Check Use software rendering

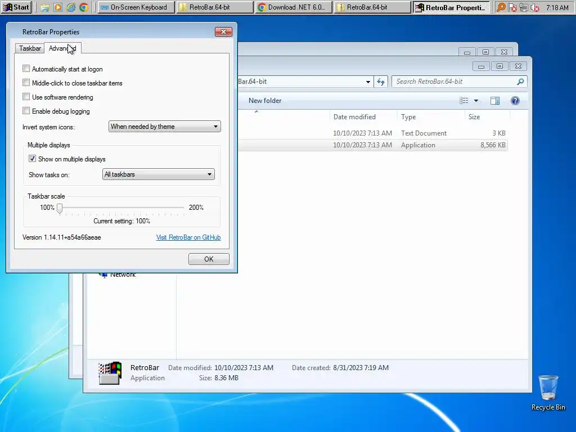26,97
